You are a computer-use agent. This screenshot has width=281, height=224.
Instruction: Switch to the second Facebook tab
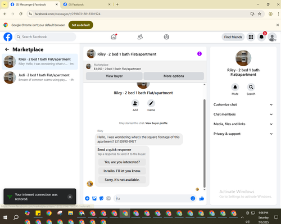coord(87,4)
